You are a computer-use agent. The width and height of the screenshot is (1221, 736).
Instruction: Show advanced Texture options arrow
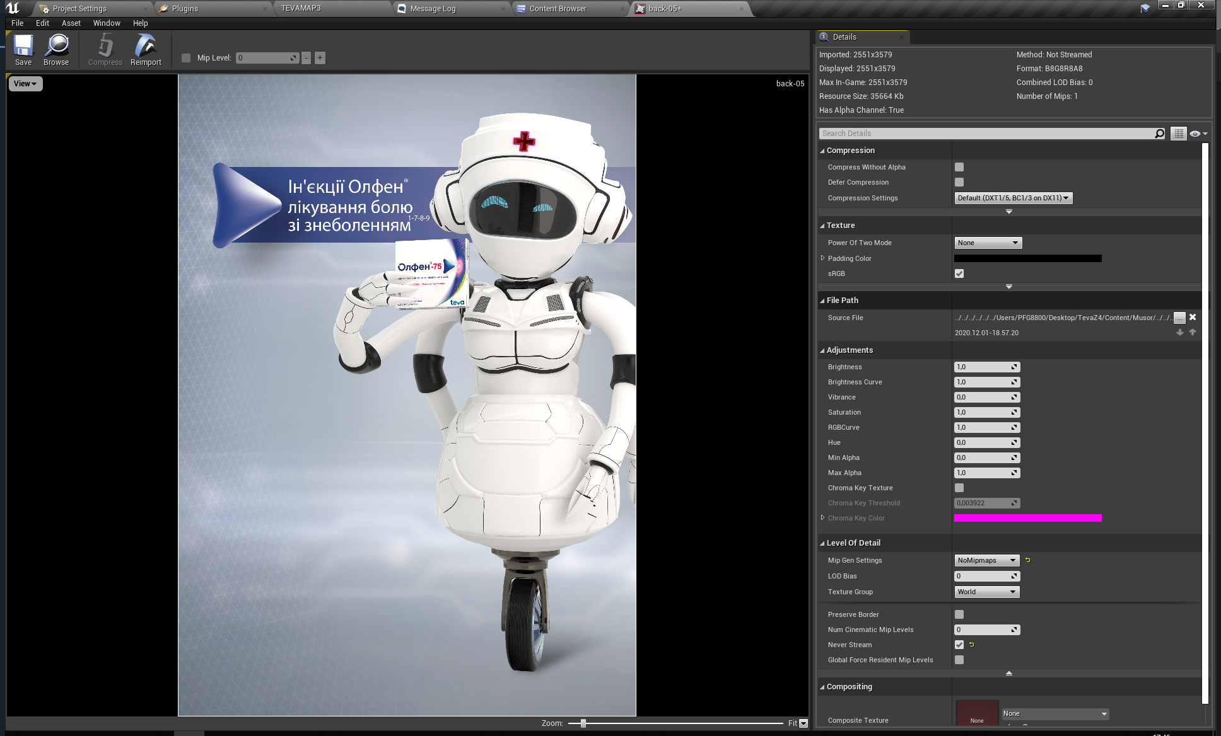pyautogui.click(x=1009, y=287)
